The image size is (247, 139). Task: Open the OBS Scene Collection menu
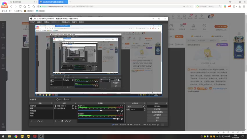[65, 22]
